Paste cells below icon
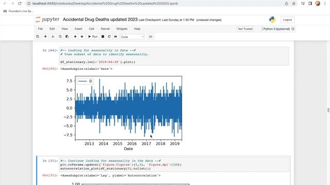The height and width of the screenshot is (185, 330). (x=67, y=36)
